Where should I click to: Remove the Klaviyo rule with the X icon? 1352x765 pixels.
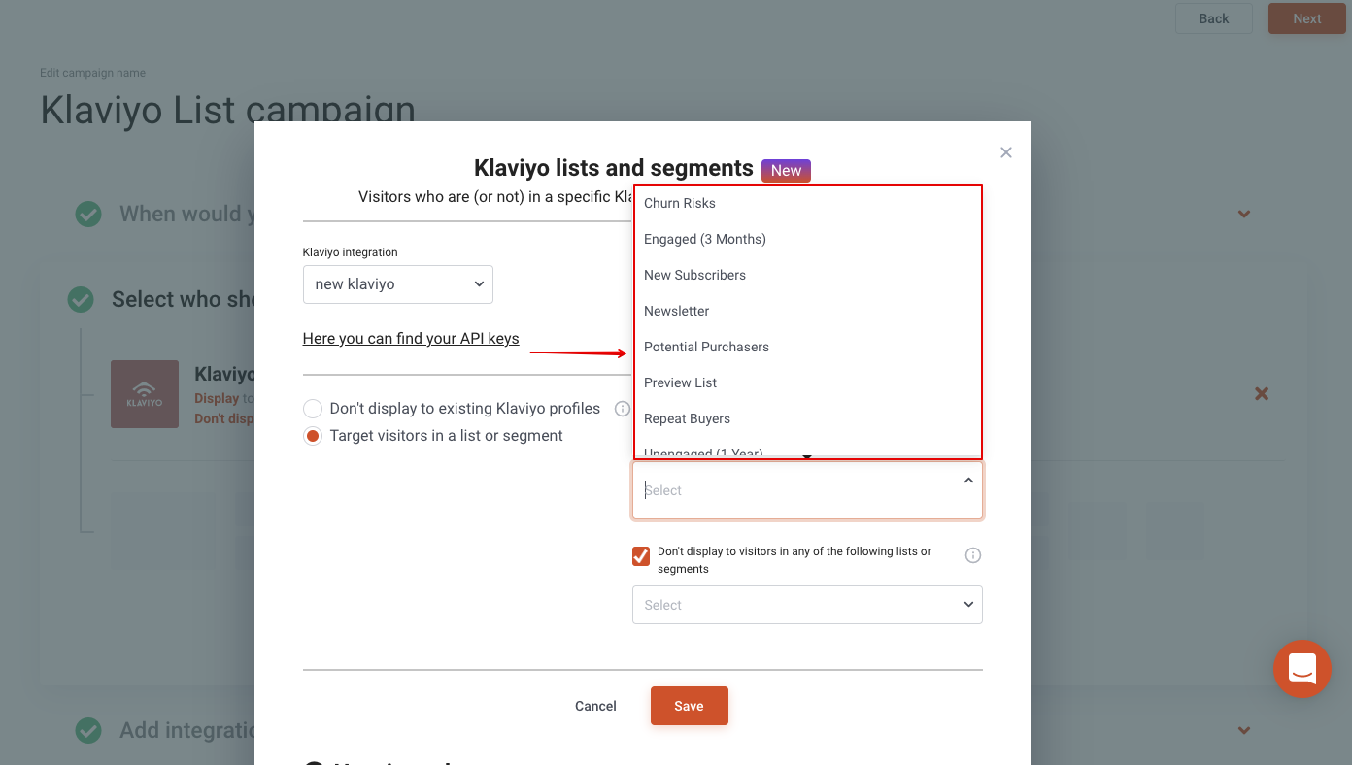click(x=1262, y=393)
